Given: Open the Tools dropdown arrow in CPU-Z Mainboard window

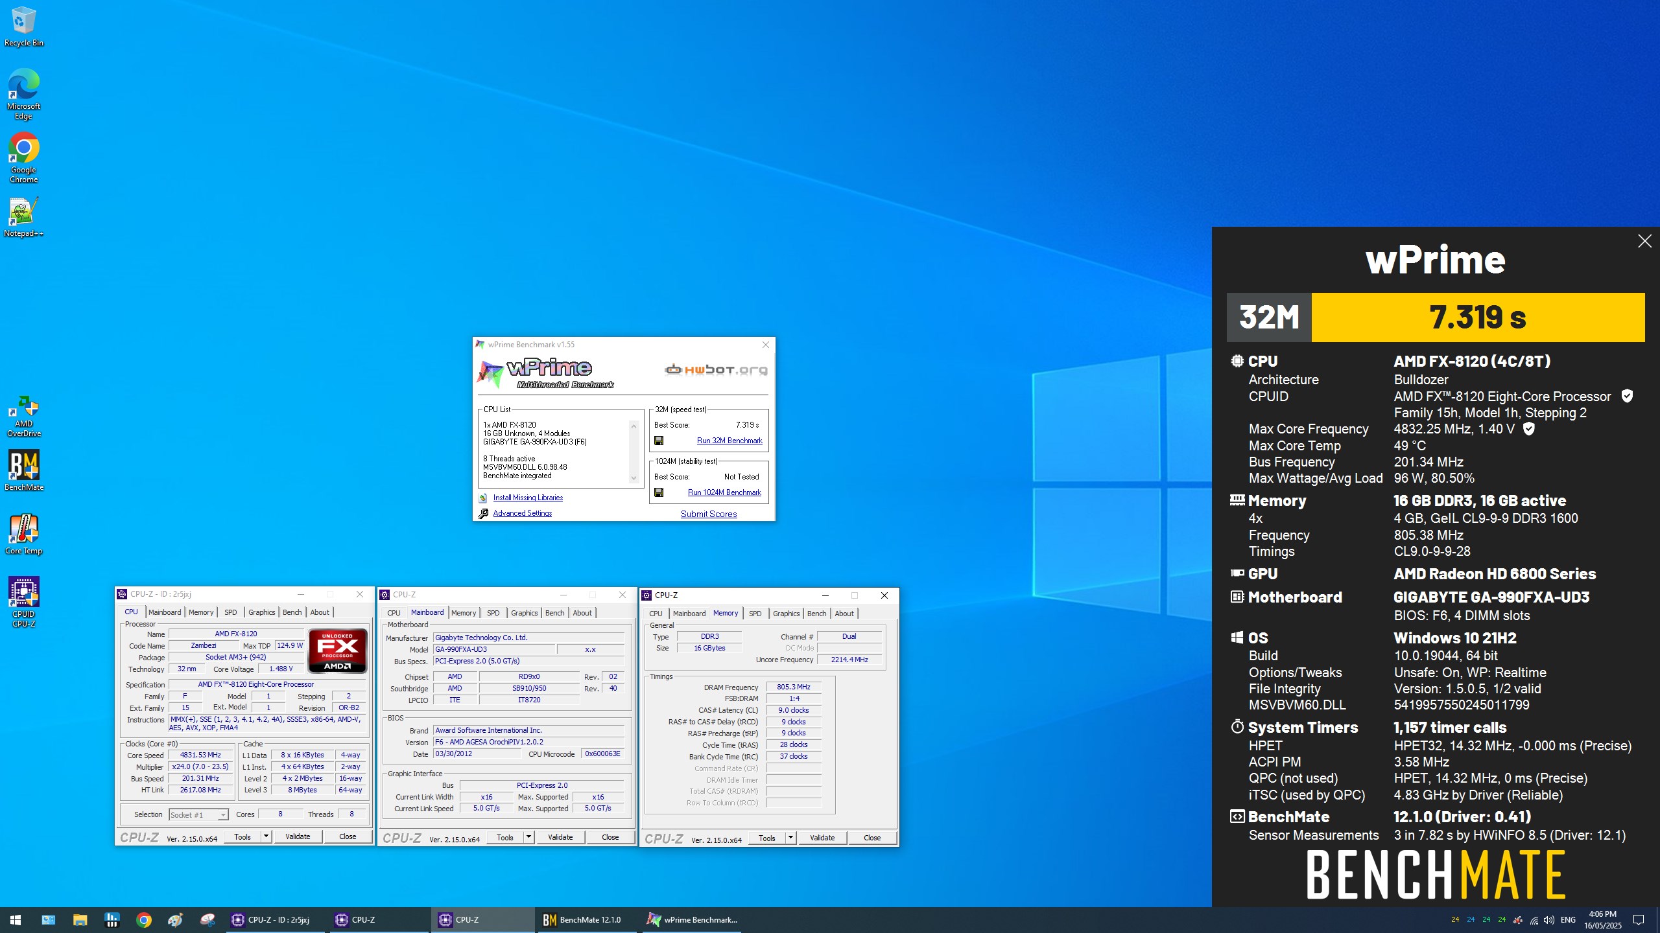Looking at the screenshot, I should (528, 837).
